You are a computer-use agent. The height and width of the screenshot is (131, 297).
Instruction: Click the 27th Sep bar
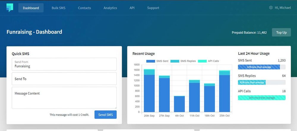(x=164, y=94)
